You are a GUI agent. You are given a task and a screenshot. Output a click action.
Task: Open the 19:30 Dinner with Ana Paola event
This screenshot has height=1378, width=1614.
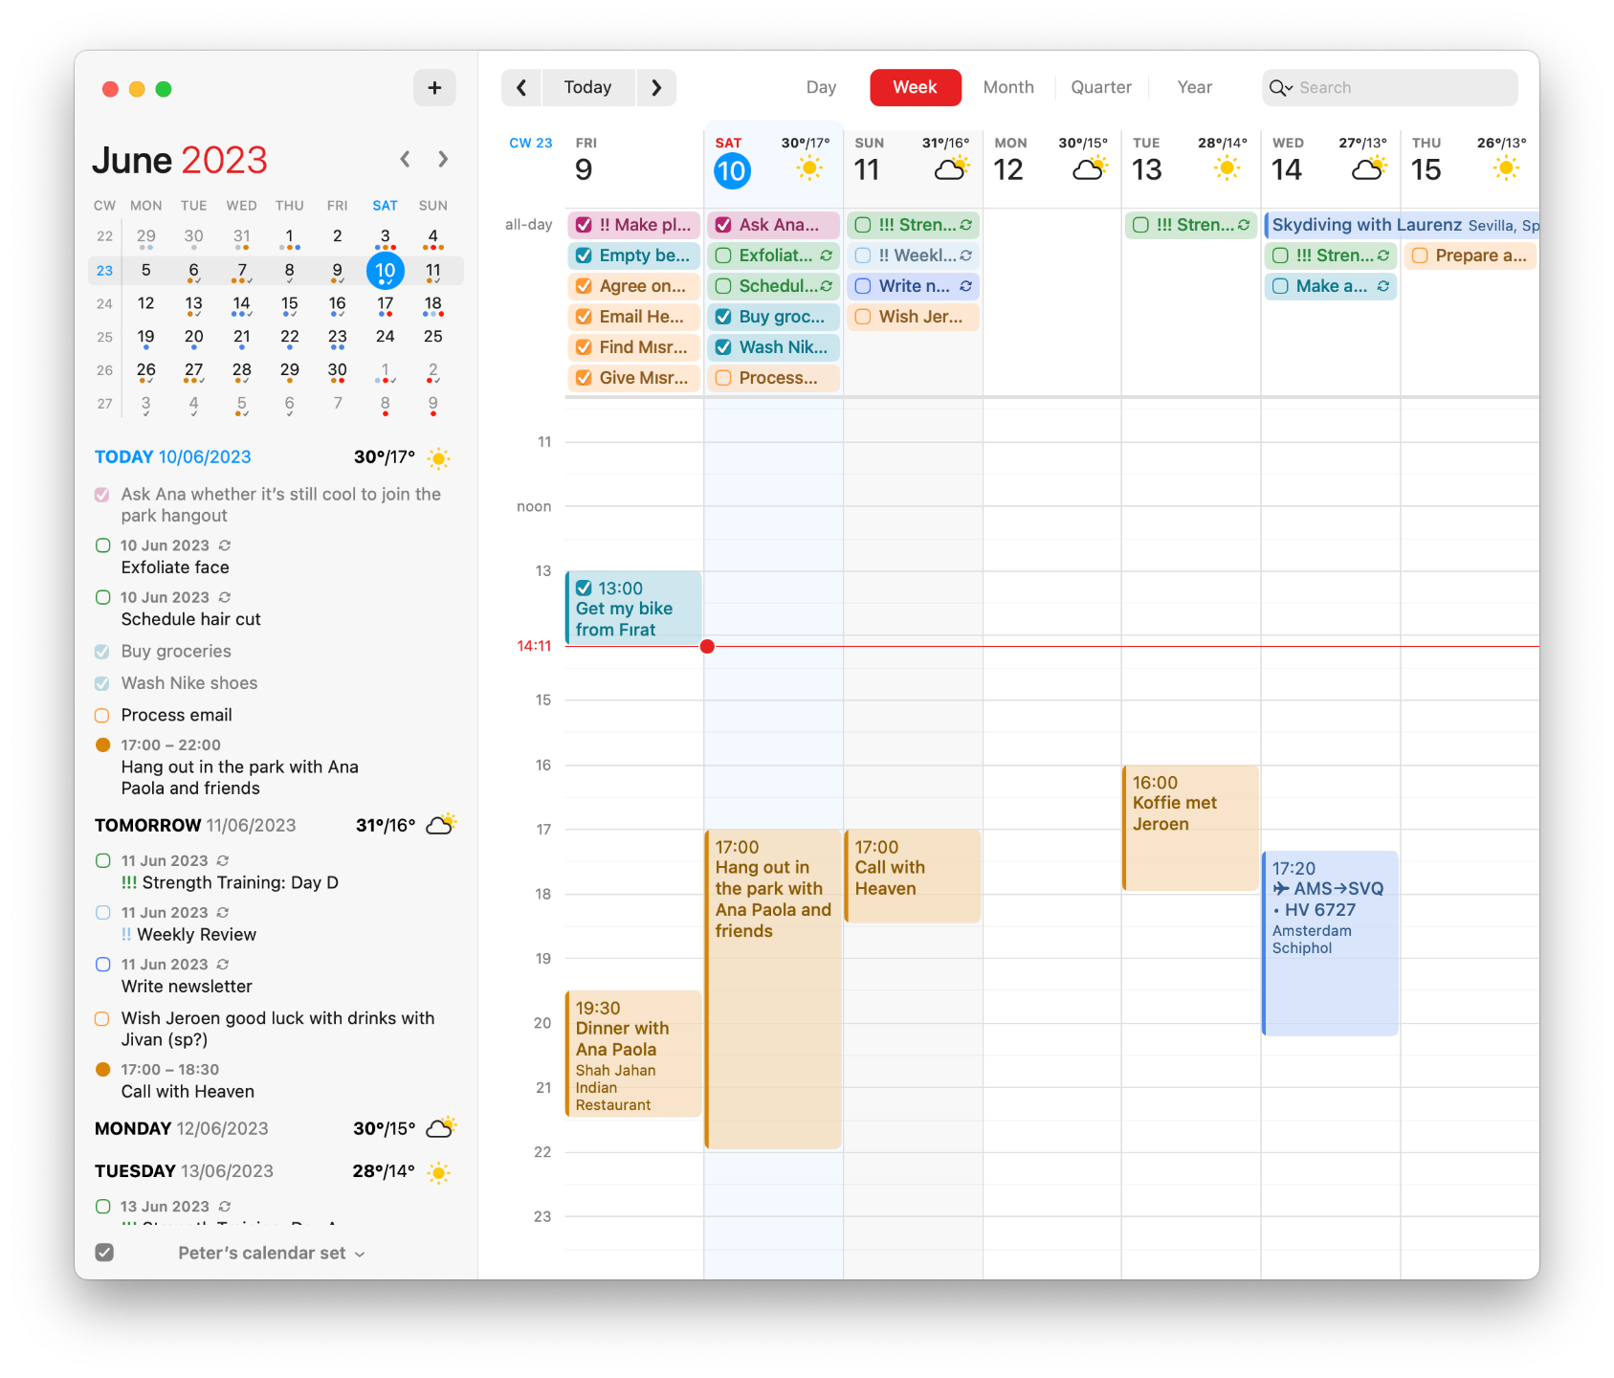coord(633,1055)
